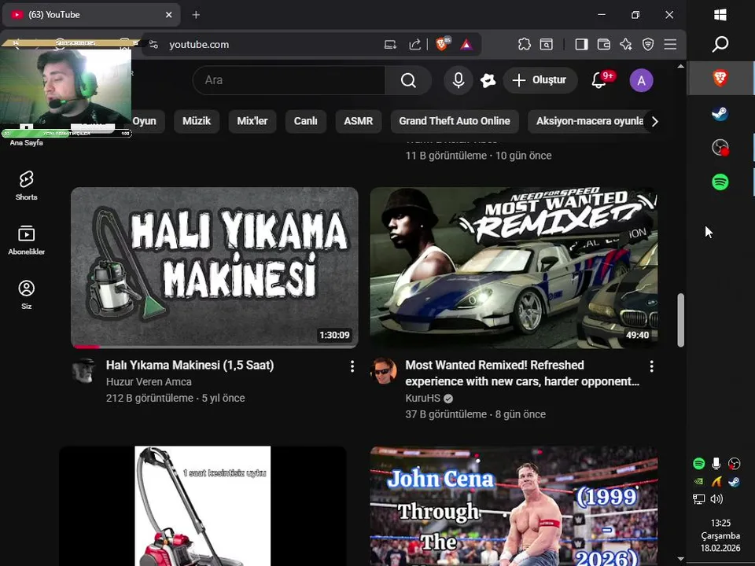
Task: Open options for Most Wanted Remixed video
Action: point(651,366)
